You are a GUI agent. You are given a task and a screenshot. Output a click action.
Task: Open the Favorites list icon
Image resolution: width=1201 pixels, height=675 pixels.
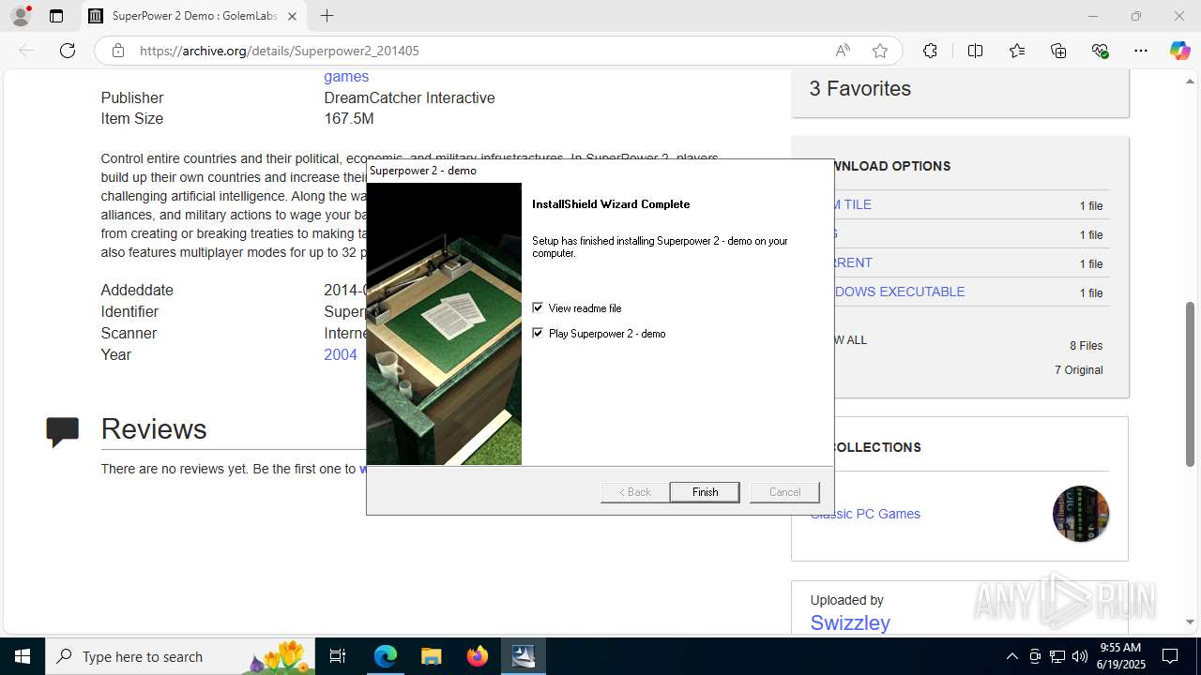tap(1017, 51)
